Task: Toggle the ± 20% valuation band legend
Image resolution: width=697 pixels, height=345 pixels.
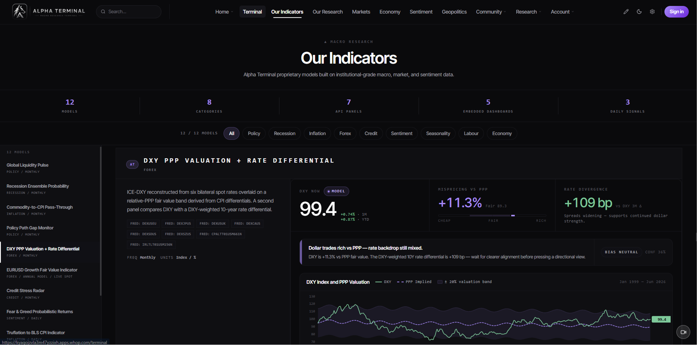Action: [x=464, y=282]
